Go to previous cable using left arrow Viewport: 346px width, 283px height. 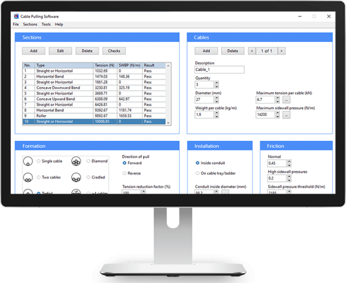(251, 51)
